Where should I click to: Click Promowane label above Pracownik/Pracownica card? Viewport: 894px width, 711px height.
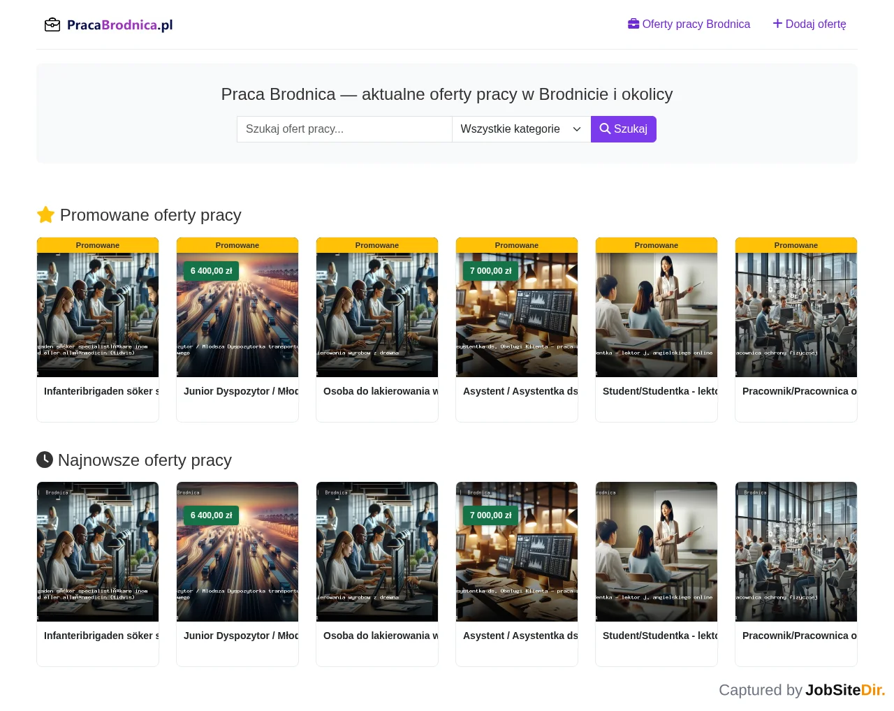(x=796, y=245)
